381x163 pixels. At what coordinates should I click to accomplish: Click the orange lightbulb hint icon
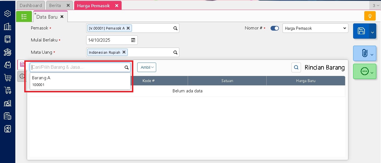point(370,16)
